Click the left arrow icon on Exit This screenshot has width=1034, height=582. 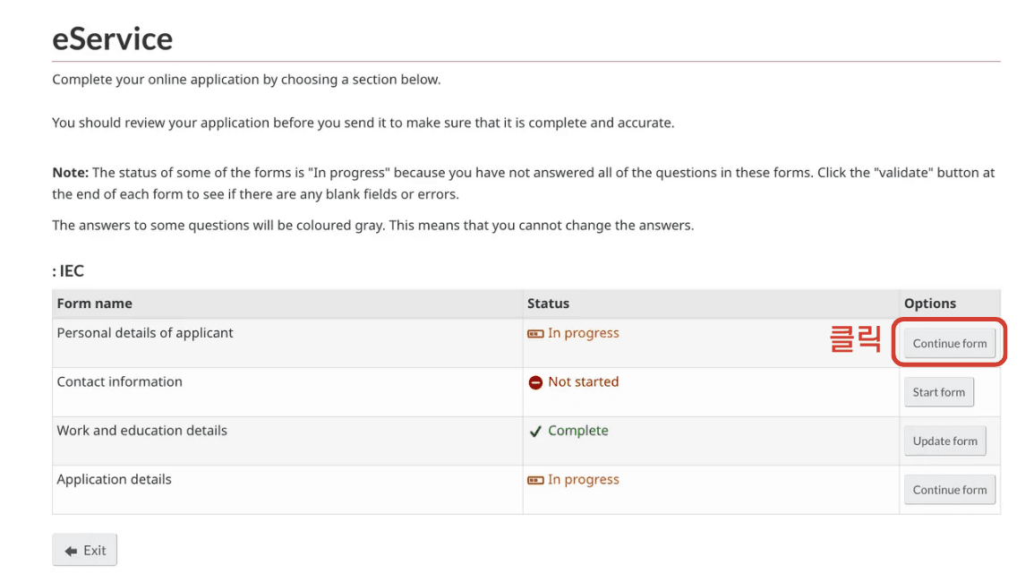71,552
